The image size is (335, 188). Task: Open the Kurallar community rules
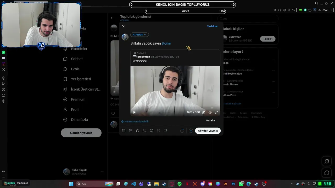[211, 121]
